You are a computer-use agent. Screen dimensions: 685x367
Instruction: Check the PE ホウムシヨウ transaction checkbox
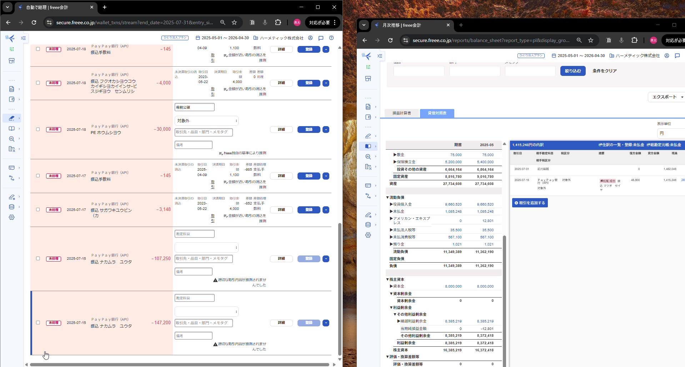coord(38,129)
